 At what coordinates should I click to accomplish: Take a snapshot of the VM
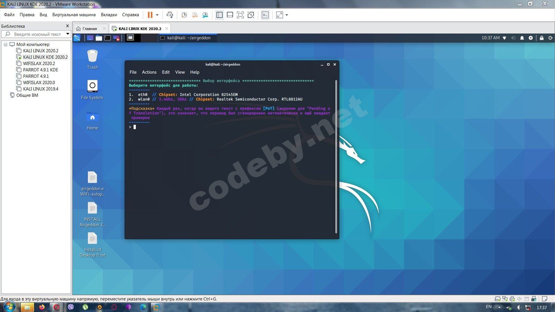184,15
